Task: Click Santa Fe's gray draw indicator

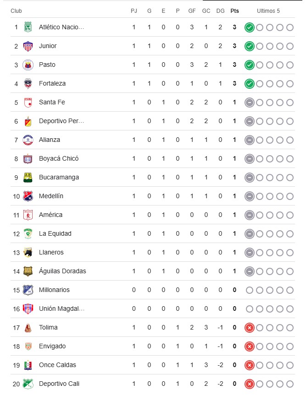Action: [x=249, y=102]
